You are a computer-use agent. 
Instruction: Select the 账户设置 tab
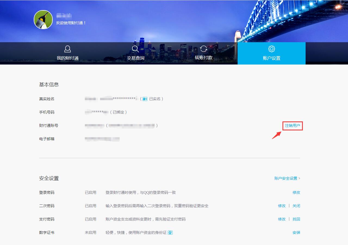[x=271, y=58]
